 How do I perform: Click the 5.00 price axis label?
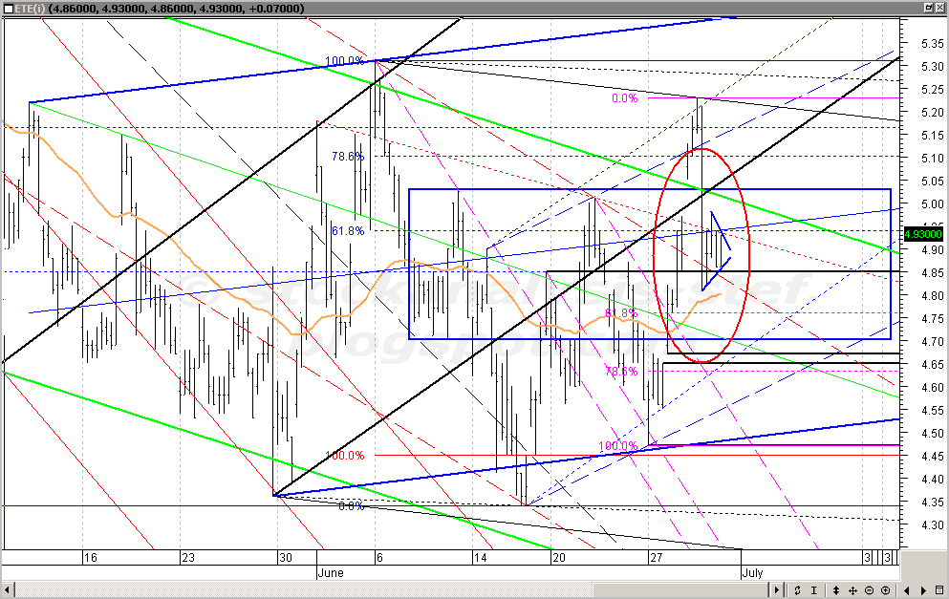click(932, 204)
